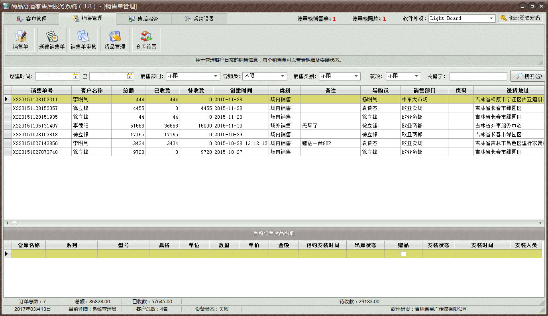Open 销售单审核 from toolbar
548x316 pixels.
[83, 40]
